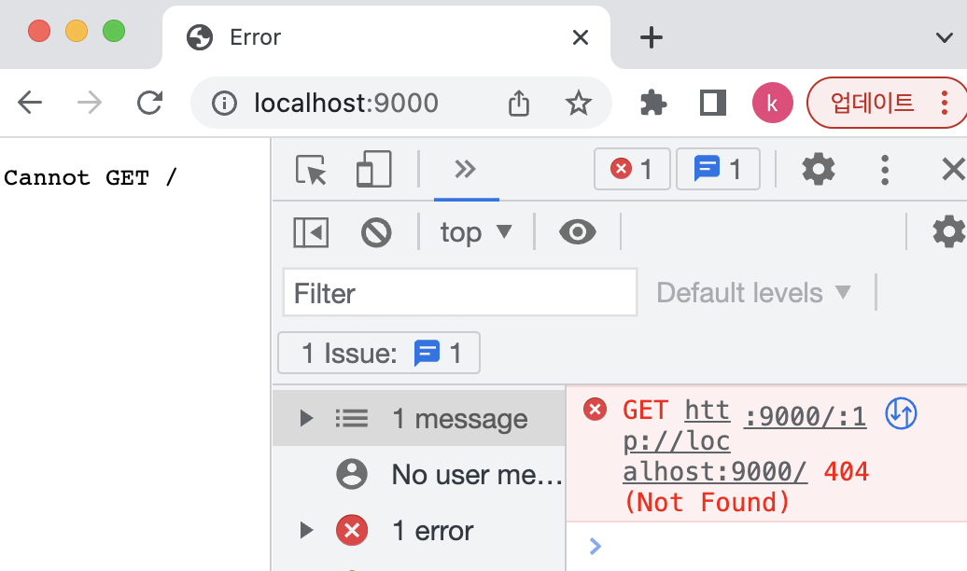This screenshot has height=571, width=967.
Task: Select the inspect element picker icon
Action: coord(311,170)
